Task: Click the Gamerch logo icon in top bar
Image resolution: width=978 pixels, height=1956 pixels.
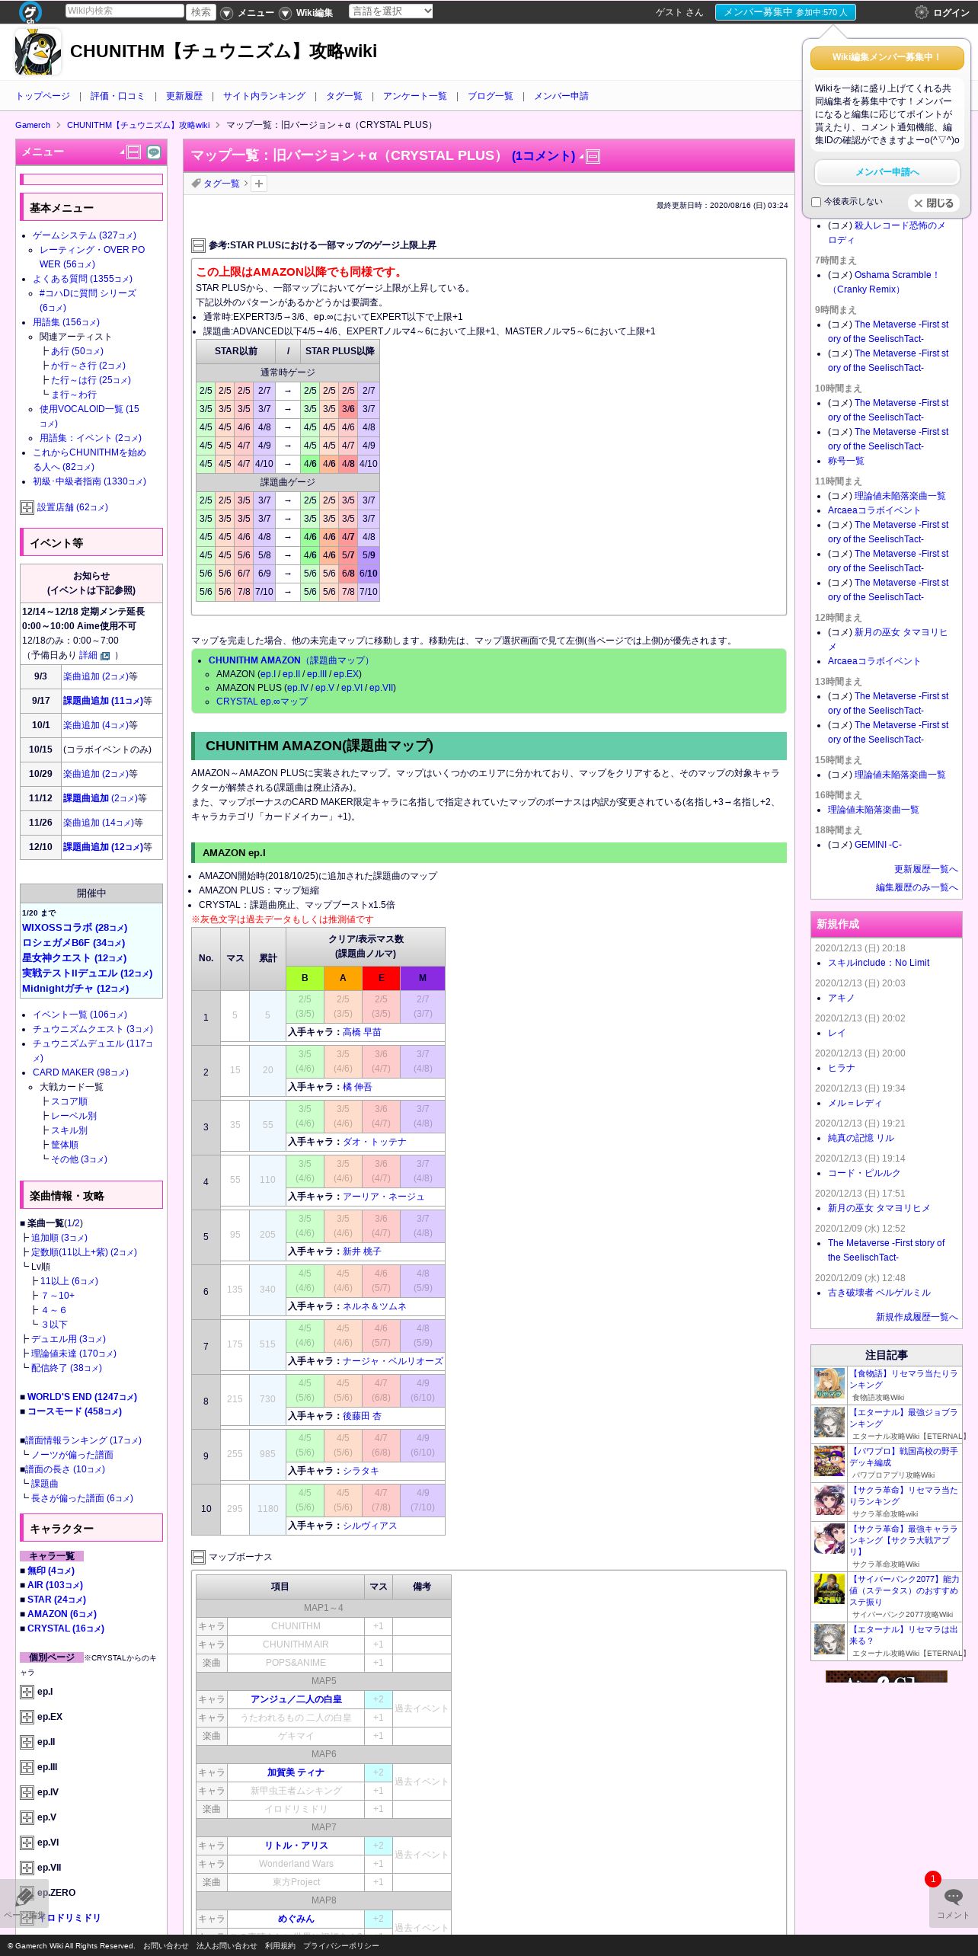Action: 30,12
